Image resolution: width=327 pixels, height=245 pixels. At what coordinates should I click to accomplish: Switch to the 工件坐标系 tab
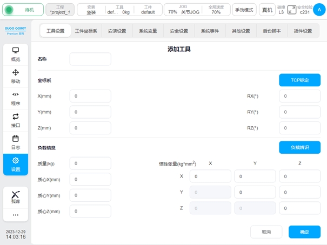coord(86,31)
